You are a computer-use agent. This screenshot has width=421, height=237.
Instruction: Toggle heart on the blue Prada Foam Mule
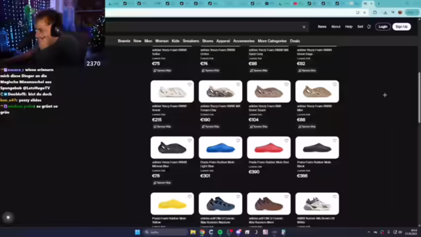tap(238, 140)
